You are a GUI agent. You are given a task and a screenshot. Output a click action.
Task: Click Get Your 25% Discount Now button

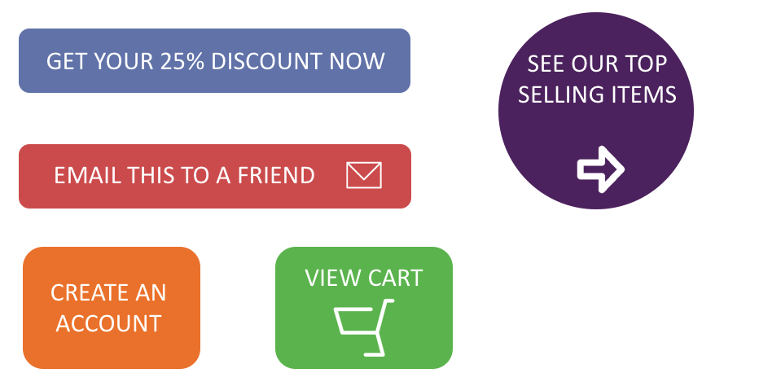[x=214, y=60]
